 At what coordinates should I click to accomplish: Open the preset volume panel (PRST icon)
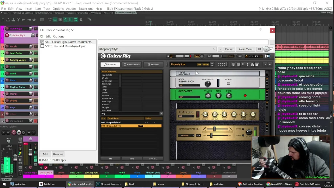pyautogui.click(x=252, y=64)
